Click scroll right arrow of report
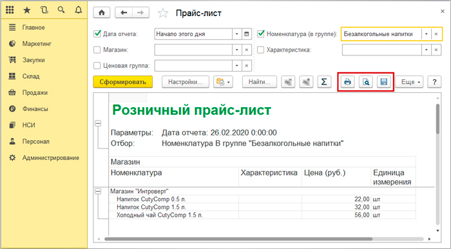Image resolution: width=451 pixels, height=249 pixels. click(x=430, y=239)
